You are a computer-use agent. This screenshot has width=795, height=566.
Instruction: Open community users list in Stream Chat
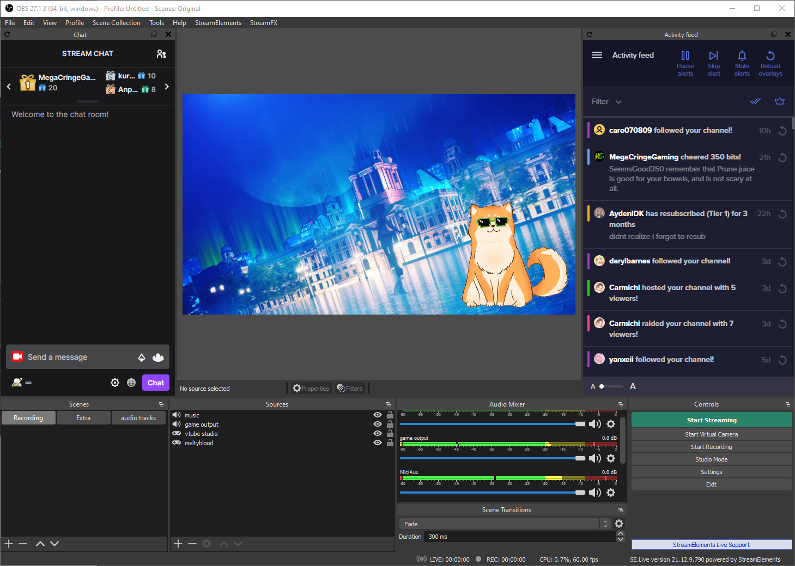pyautogui.click(x=161, y=54)
